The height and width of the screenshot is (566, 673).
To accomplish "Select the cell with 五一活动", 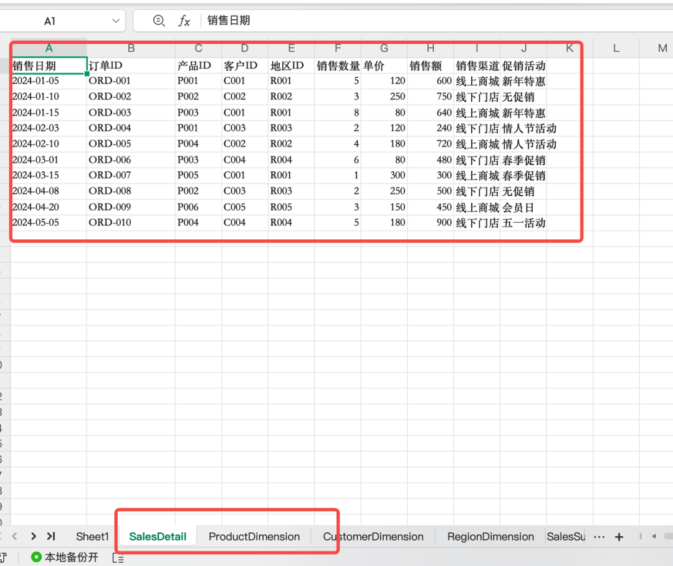I will point(523,223).
